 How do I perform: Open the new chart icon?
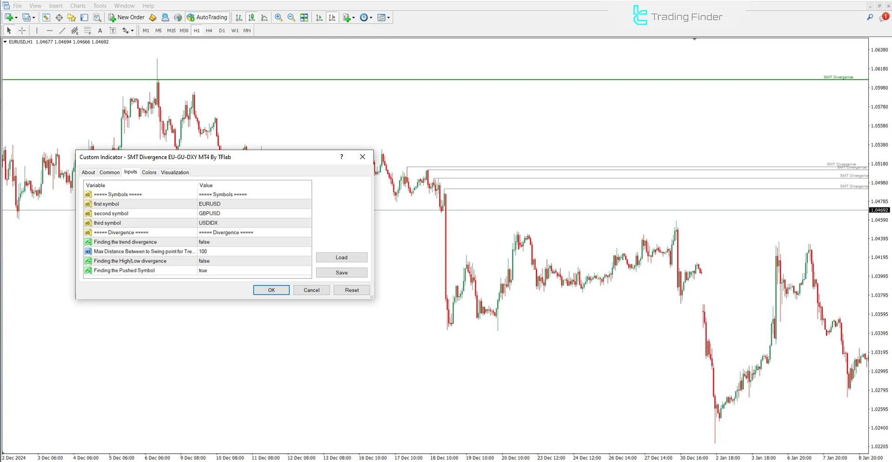coord(8,18)
